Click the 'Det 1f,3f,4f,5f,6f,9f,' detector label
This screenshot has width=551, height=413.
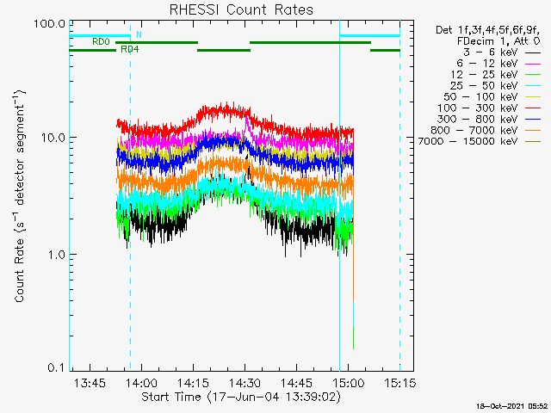coord(488,30)
